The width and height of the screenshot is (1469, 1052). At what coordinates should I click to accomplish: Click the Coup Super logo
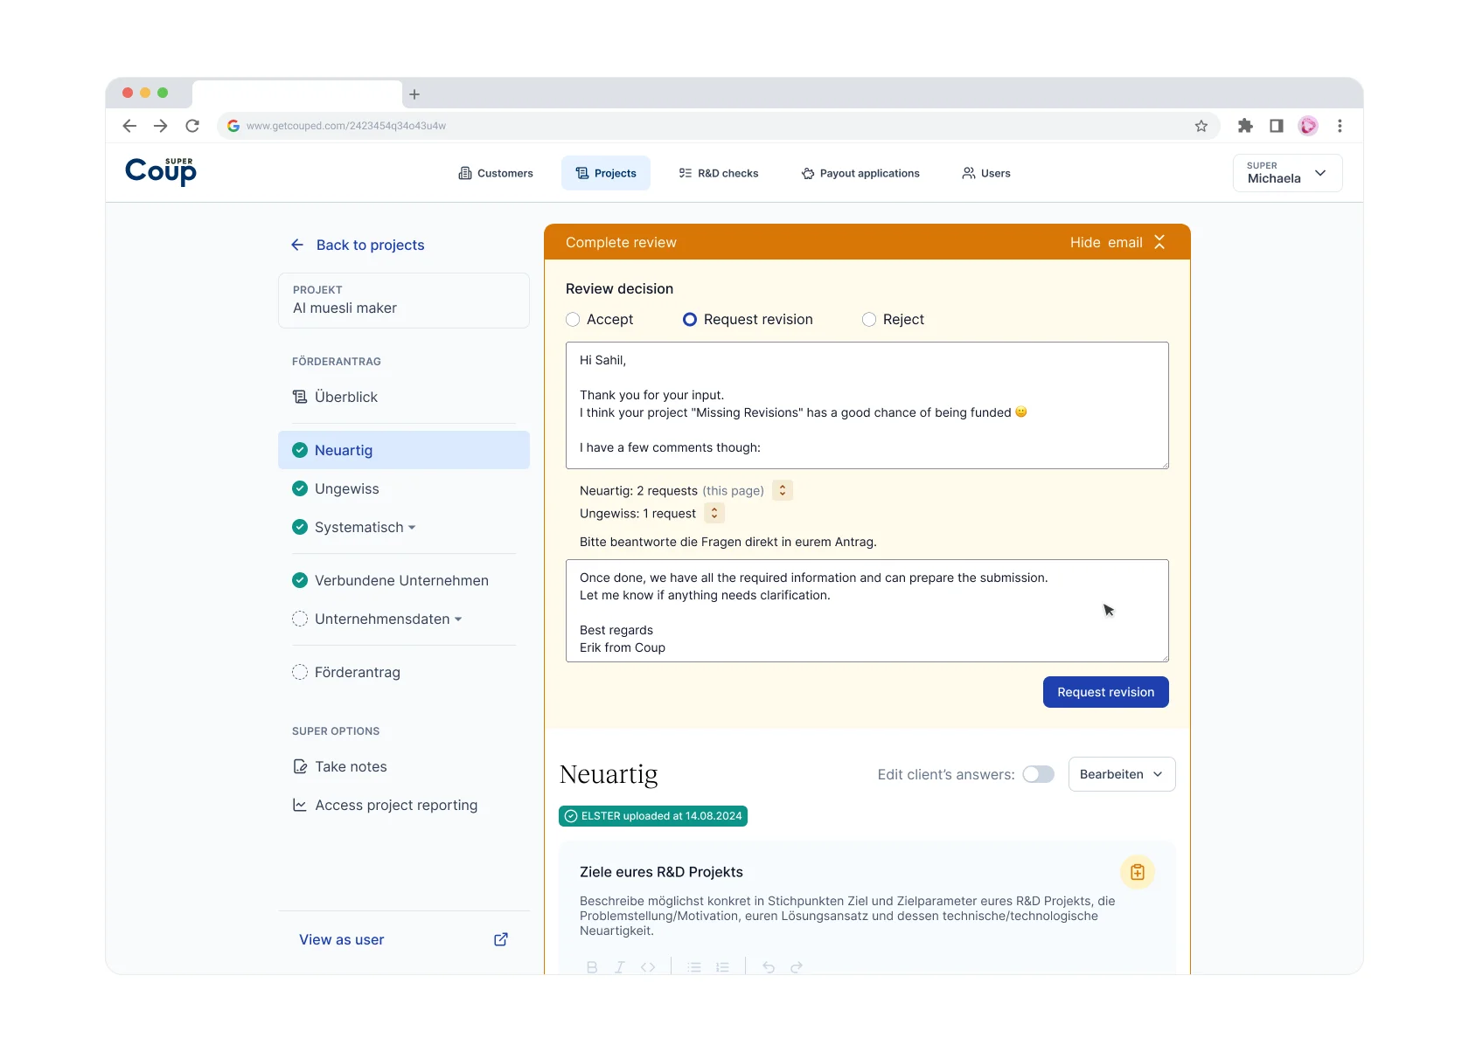[161, 171]
